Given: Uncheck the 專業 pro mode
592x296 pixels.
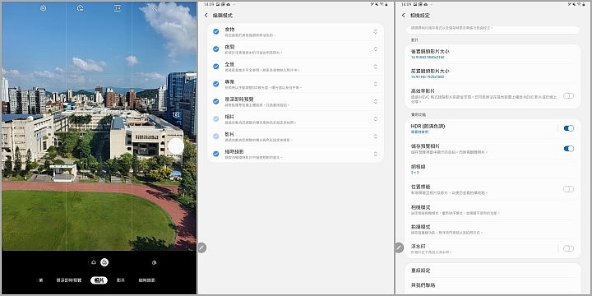Looking at the screenshot, I should [216, 83].
